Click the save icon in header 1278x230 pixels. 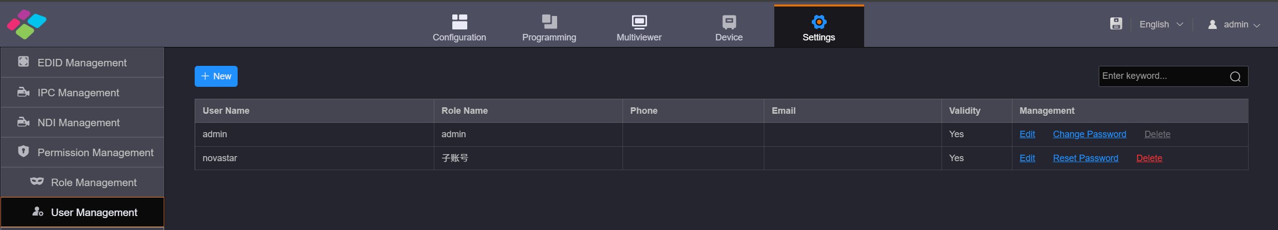pyautogui.click(x=1116, y=24)
